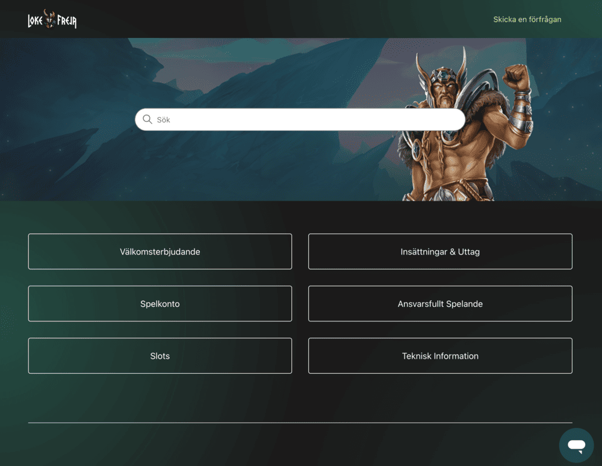602x466 pixels.
Task: Click the Sök placeholder text
Action: 164,119
